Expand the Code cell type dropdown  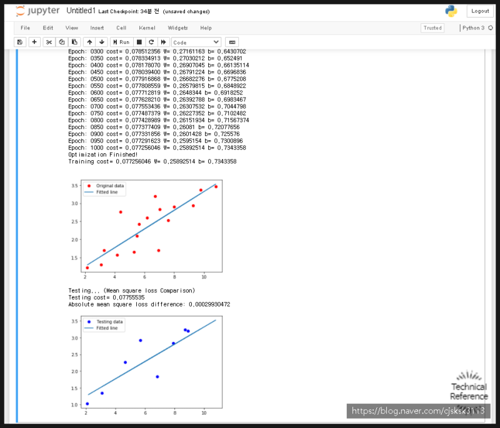point(196,42)
